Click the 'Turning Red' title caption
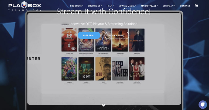This screenshot has width=209, height=110. click(69, 53)
